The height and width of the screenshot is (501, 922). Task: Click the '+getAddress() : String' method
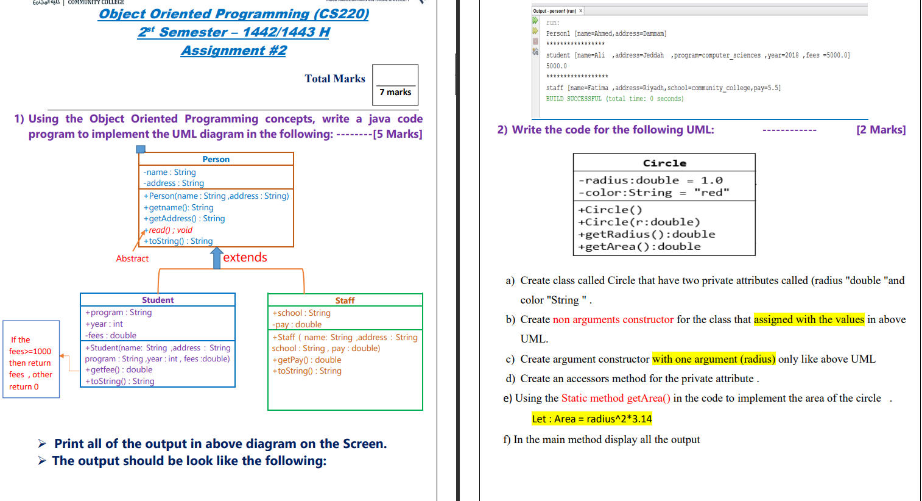[x=184, y=219]
